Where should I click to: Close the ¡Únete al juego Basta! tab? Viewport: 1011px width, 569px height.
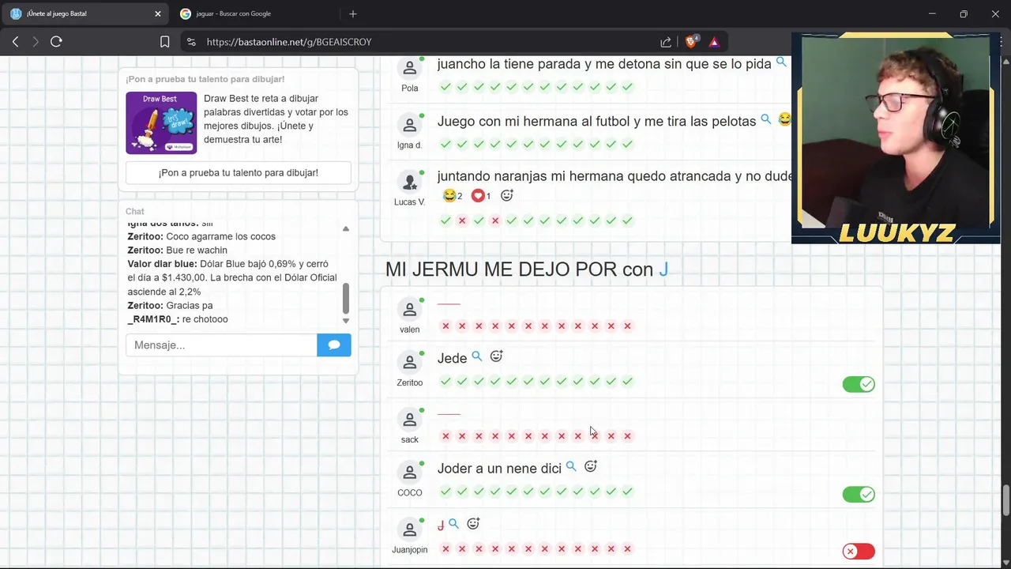[x=157, y=13]
